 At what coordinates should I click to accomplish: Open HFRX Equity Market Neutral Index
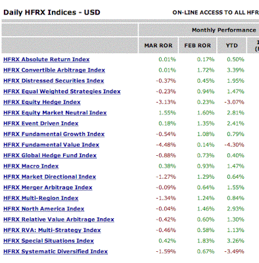pos(55,113)
